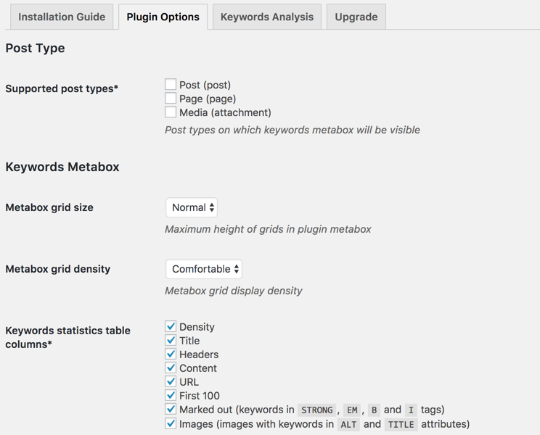Enable the Post (post) checkbox
Image resolution: width=540 pixels, height=435 pixels.
pyautogui.click(x=171, y=85)
